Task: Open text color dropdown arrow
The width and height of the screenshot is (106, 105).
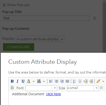Action: click(x=34, y=81)
